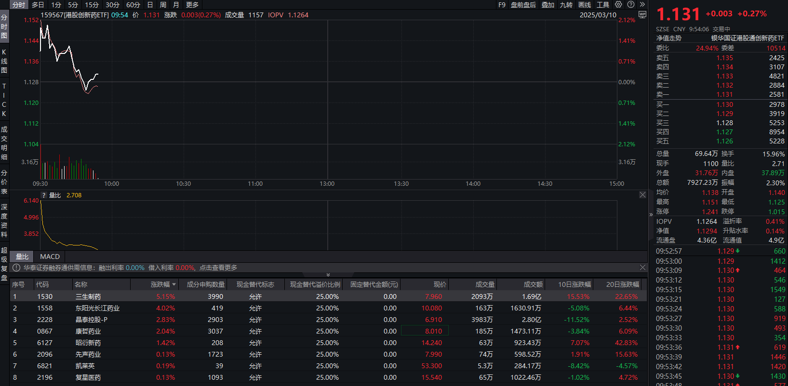The width and height of the screenshot is (788, 386).
Task: Switch chart to 日 period
Action: tap(150, 5)
